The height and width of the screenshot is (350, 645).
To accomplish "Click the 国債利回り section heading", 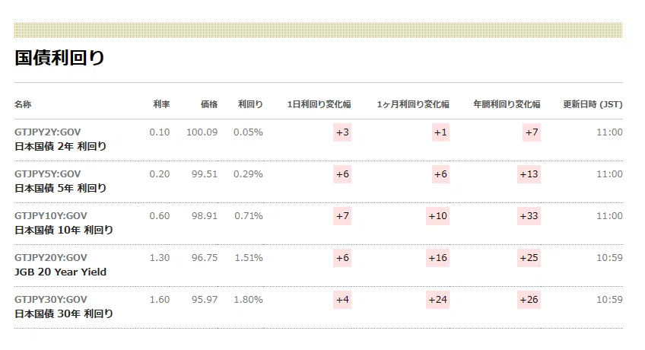I will click(59, 58).
